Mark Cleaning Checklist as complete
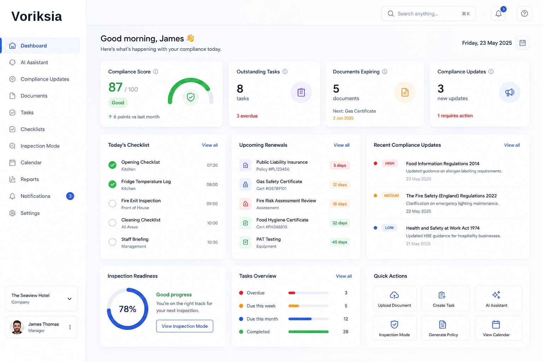The width and height of the screenshot is (543, 362). (112, 223)
